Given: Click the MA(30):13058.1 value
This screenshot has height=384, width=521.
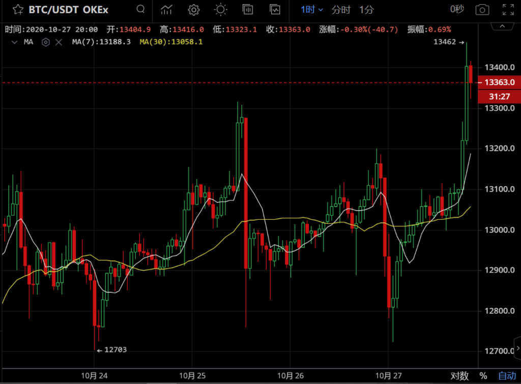Looking at the screenshot, I should tap(171, 42).
